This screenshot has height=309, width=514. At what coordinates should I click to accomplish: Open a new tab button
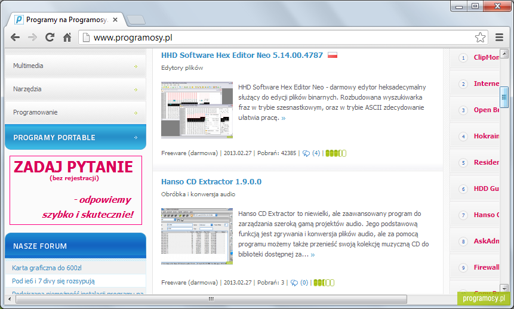[136, 20]
